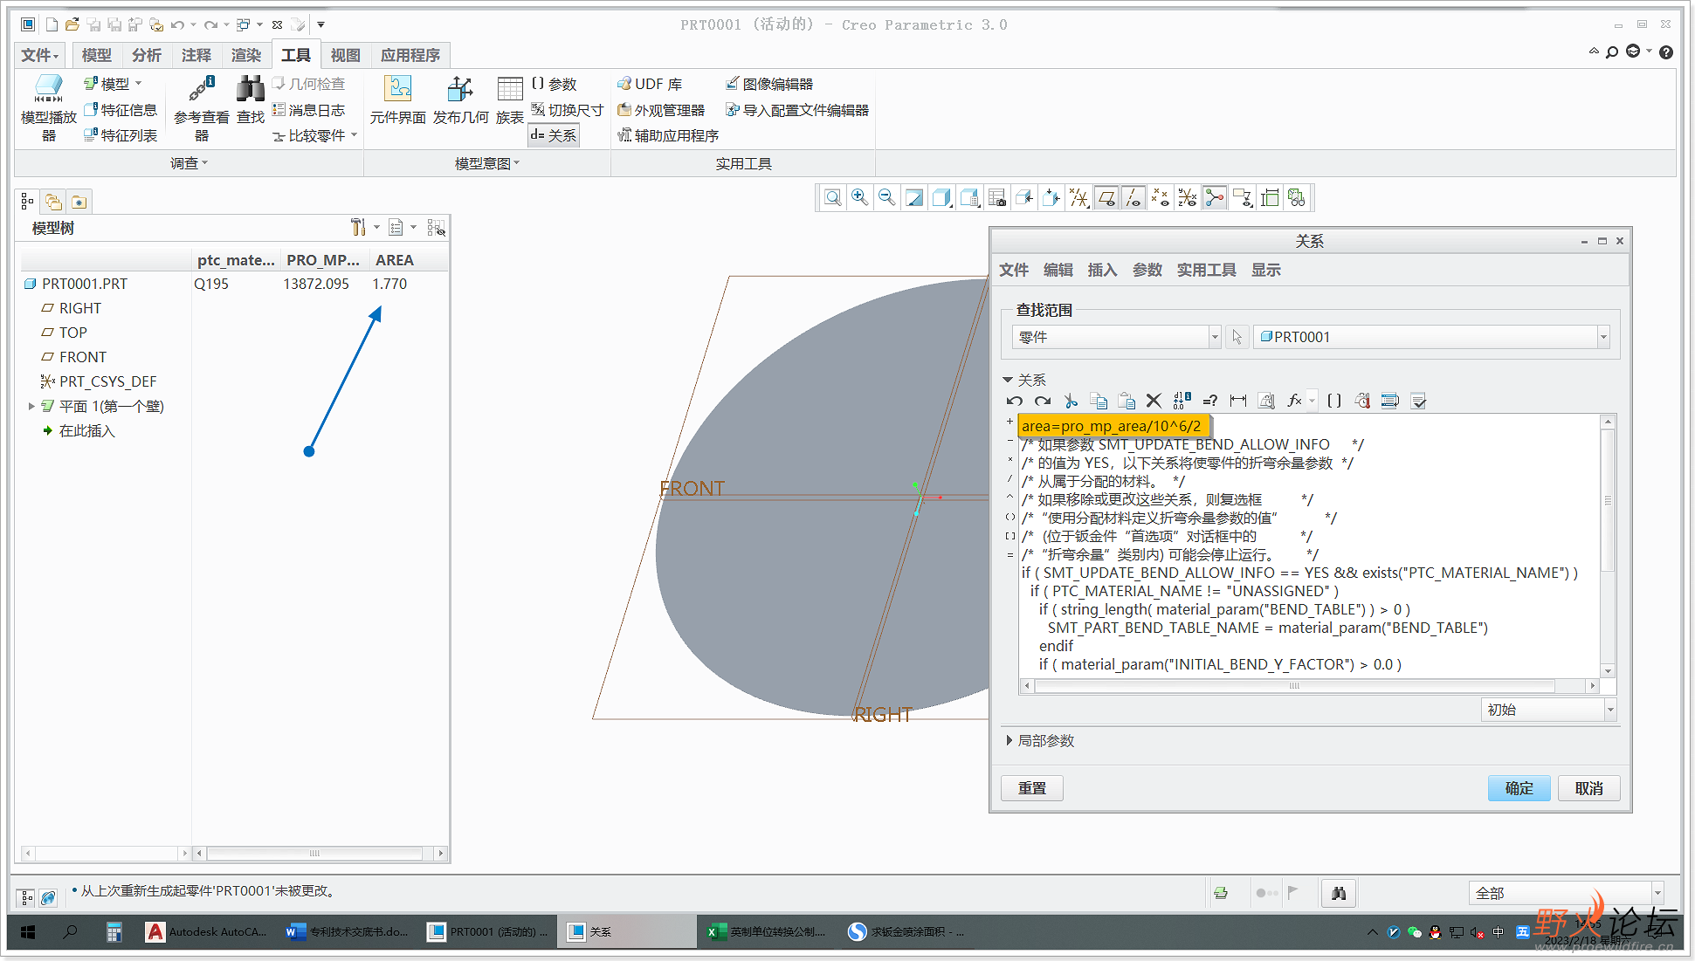Viewport: 1695px width, 961px height.
Task: Open the 插入 menu in Relations dialog
Action: pos(1102,270)
